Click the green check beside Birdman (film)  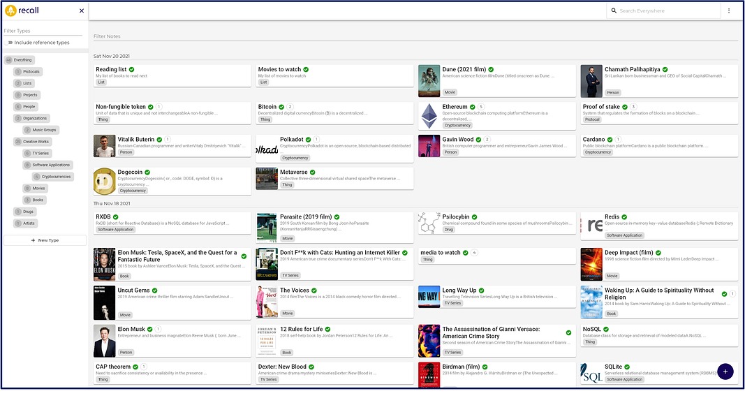tap(485, 367)
